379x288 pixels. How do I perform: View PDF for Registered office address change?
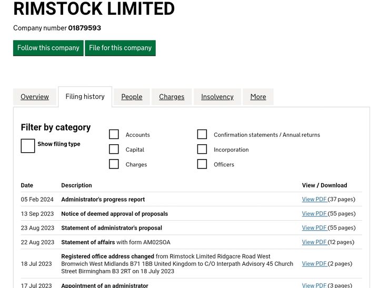pos(314,264)
